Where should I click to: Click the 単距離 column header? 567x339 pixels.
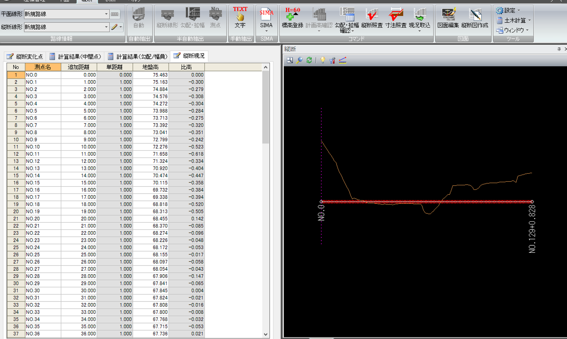click(115, 67)
